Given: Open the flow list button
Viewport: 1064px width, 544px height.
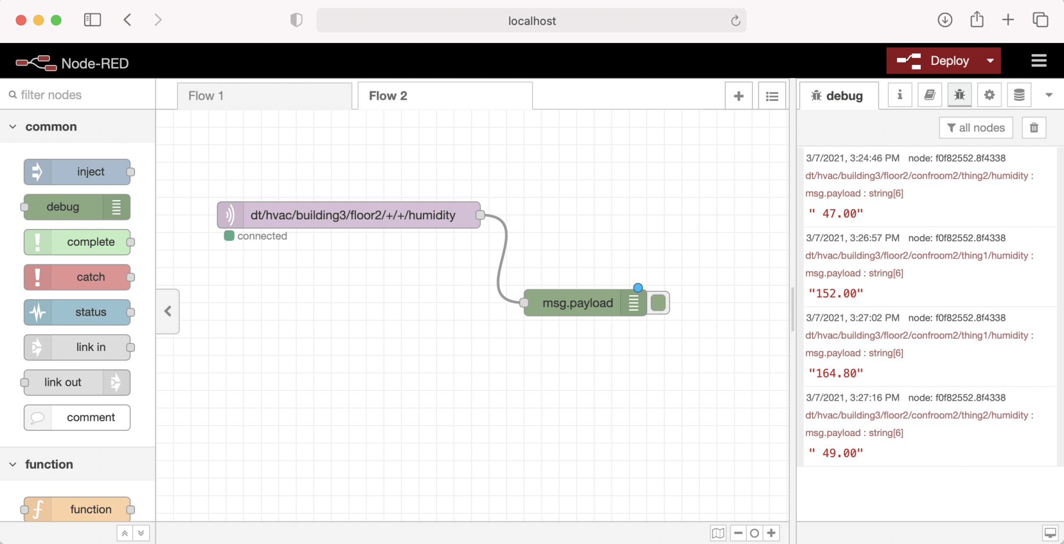Looking at the screenshot, I should (772, 96).
